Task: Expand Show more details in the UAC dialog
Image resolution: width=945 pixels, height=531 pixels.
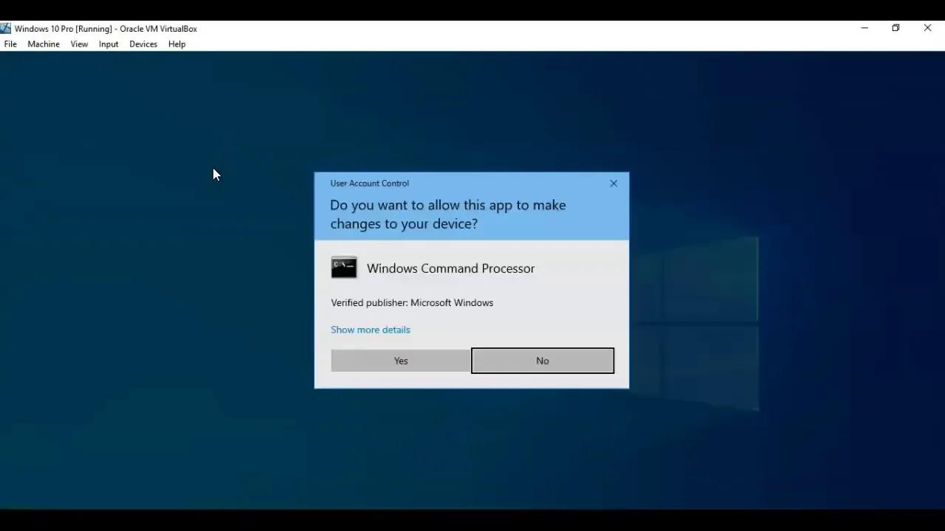Action: [x=370, y=330]
